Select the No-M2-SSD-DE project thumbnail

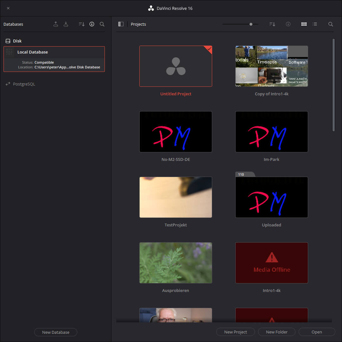pyautogui.click(x=175, y=132)
